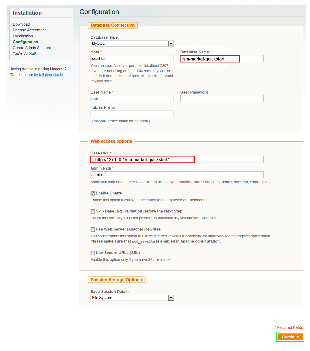Select the User Name text box

coord(132,99)
